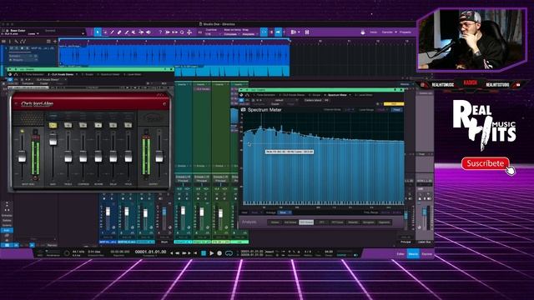This screenshot has height=300, width=534.
Task: Select the highlighted 12th Octave analysis button
Action: point(306,222)
